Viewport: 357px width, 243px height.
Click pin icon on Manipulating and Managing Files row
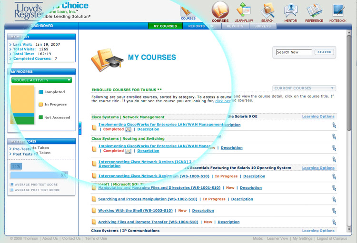(334, 188)
